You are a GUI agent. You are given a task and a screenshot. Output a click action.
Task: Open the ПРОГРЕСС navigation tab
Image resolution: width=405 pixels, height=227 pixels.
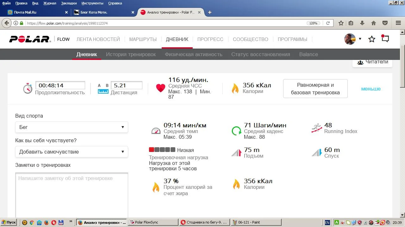click(210, 39)
